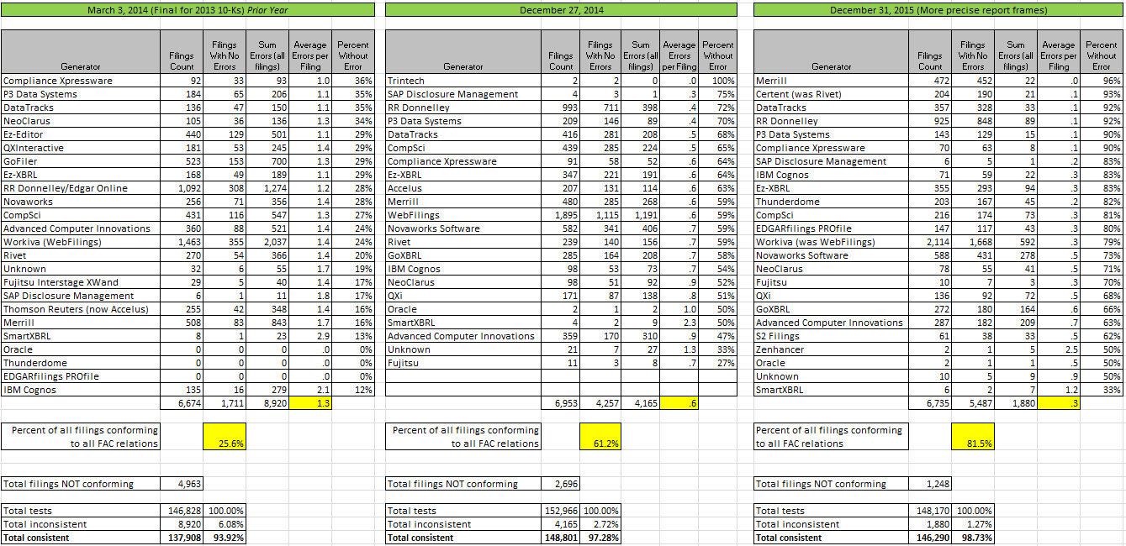
Task: Click the 'Total consistent' label beside 148,801
Action: point(462,538)
